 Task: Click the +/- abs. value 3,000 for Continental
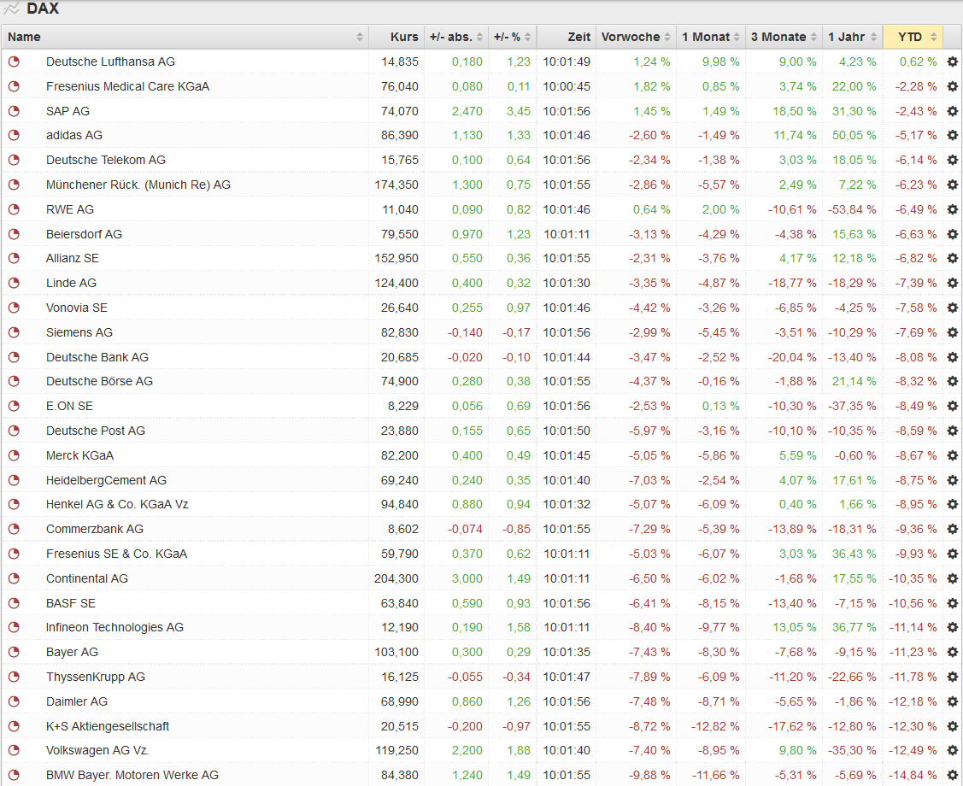467,578
